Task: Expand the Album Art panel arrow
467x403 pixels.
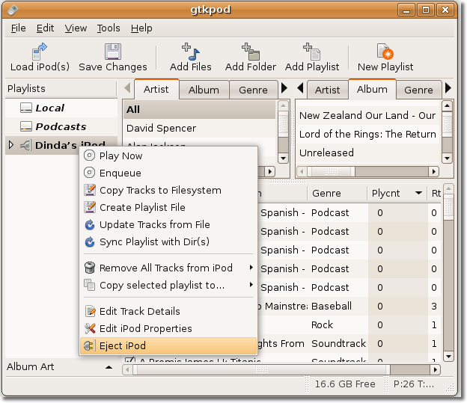Action: coord(109,367)
